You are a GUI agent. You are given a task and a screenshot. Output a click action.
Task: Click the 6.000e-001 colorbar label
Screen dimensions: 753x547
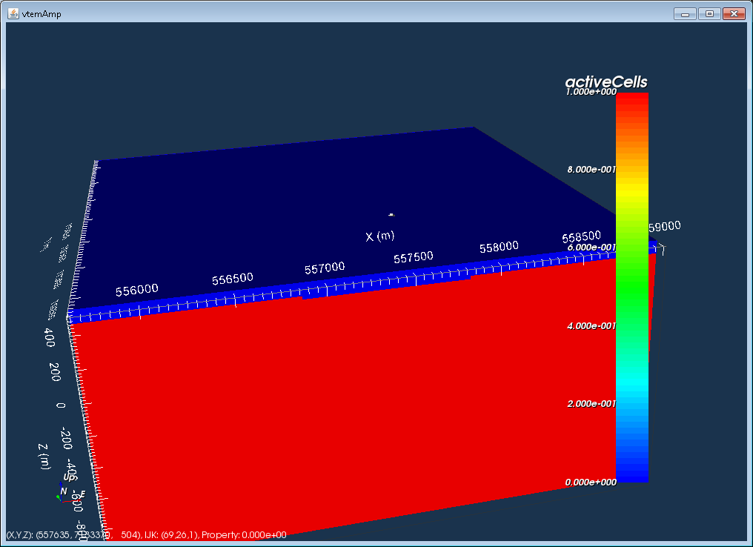(591, 248)
